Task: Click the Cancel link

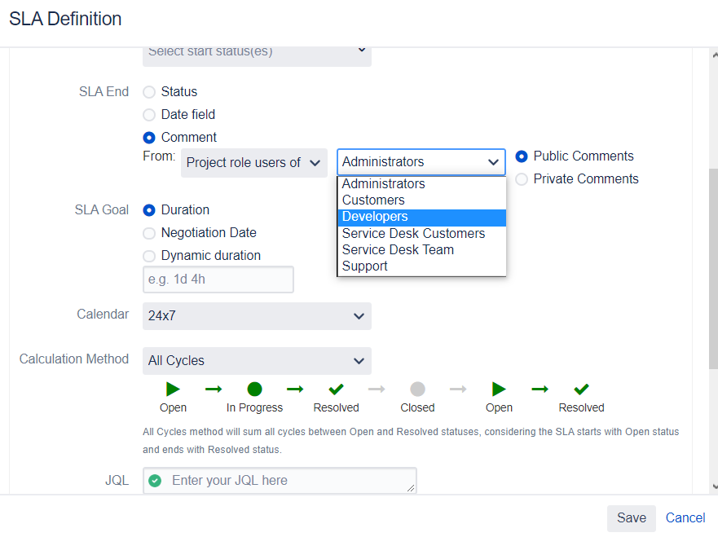Action: (x=685, y=518)
